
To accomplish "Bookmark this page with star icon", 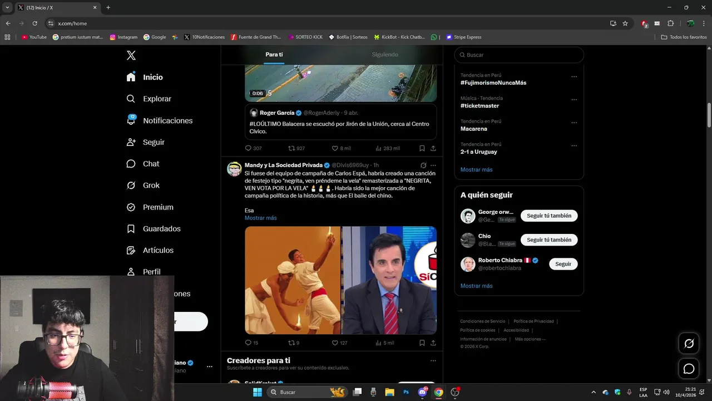I will [625, 23].
